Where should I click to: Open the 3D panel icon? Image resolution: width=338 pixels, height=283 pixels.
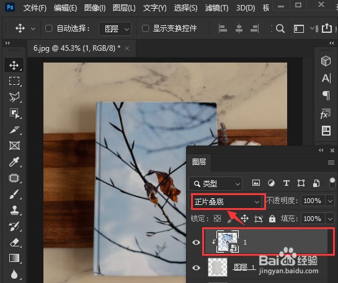[x=326, y=61]
